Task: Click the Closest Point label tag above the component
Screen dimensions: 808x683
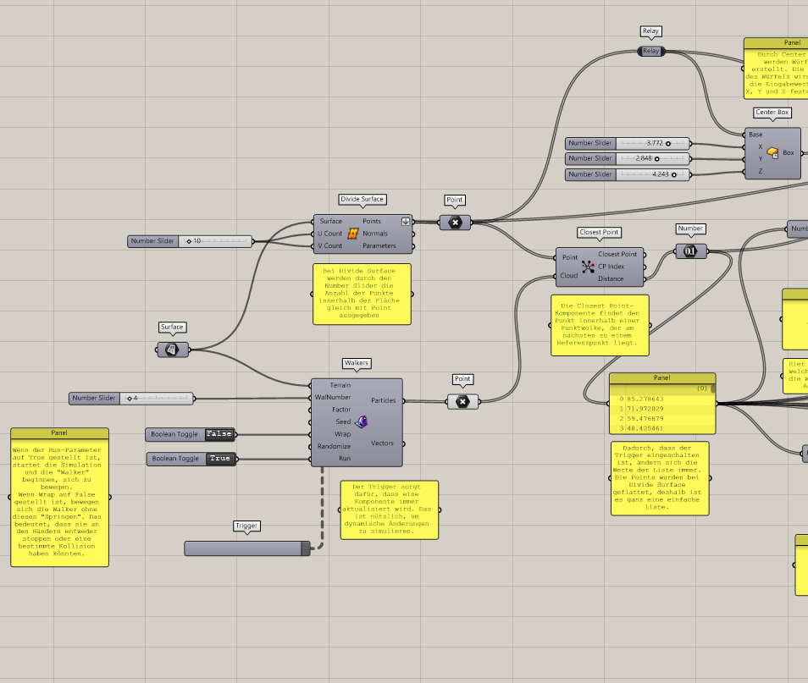Action: (599, 232)
